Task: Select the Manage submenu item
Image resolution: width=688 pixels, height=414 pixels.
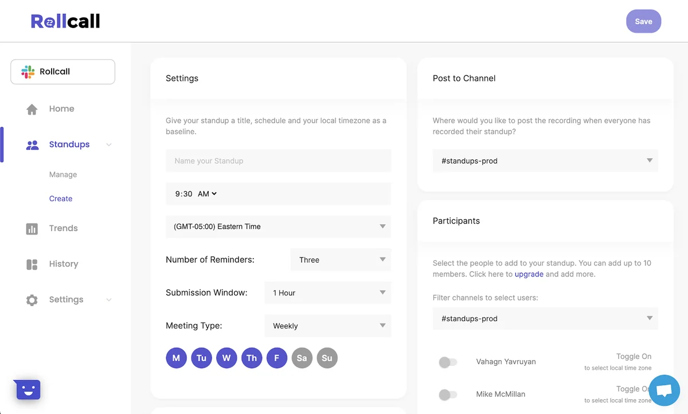Action: click(63, 175)
